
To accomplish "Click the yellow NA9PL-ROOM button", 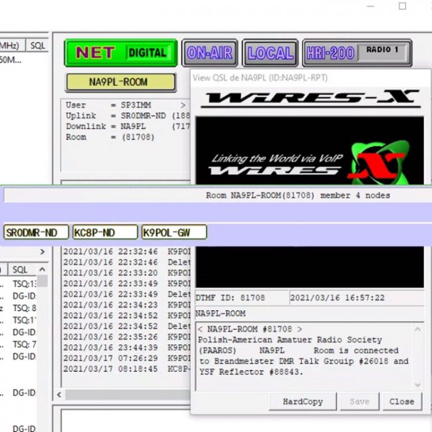I will click(x=120, y=82).
